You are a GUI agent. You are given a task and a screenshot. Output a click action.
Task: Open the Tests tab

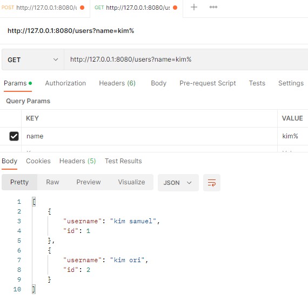257,83
